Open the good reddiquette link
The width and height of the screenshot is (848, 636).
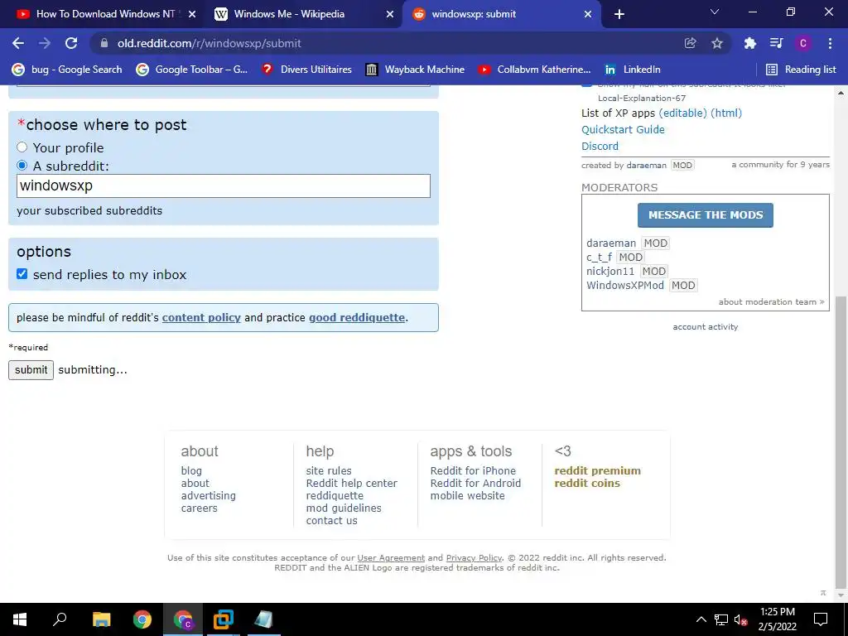point(357,317)
